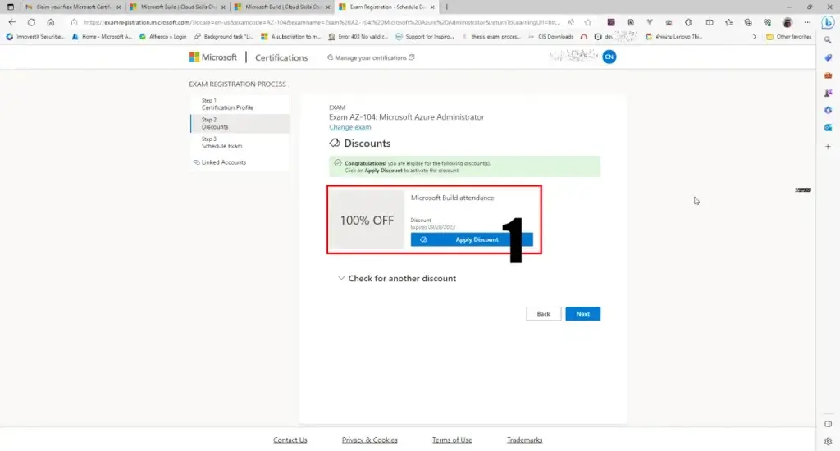
Task: Click the sidebar plus customize icon
Action: pos(829,146)
